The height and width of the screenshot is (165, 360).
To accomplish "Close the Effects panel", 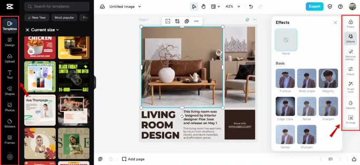I will click(335, 22).
